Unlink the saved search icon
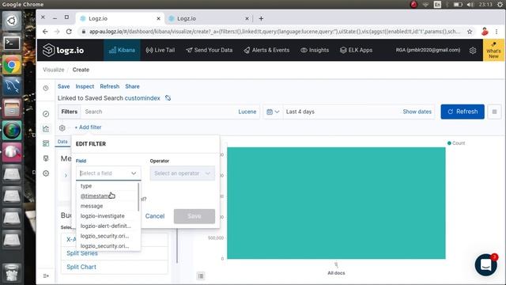The height and width of the screenshot is (285, 506). pyautogui.click(x=168, y=97)
